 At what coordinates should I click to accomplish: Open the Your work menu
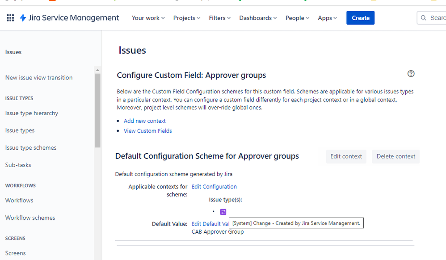pyautogui.click(x=147, y=18)
